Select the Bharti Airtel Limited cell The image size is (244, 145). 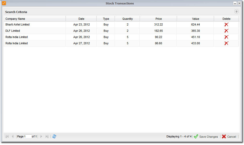[x=35, y=24]
